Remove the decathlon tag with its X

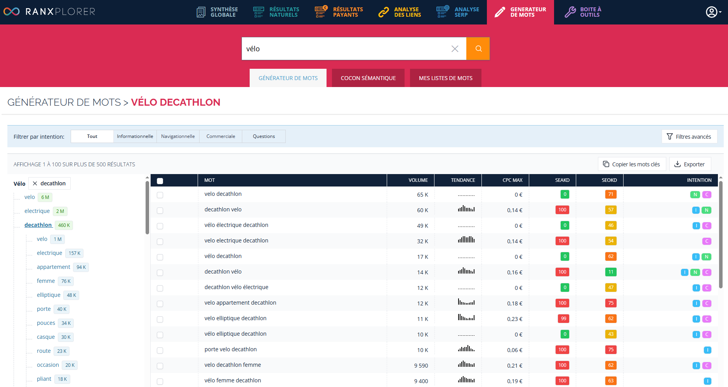[35, 183]
